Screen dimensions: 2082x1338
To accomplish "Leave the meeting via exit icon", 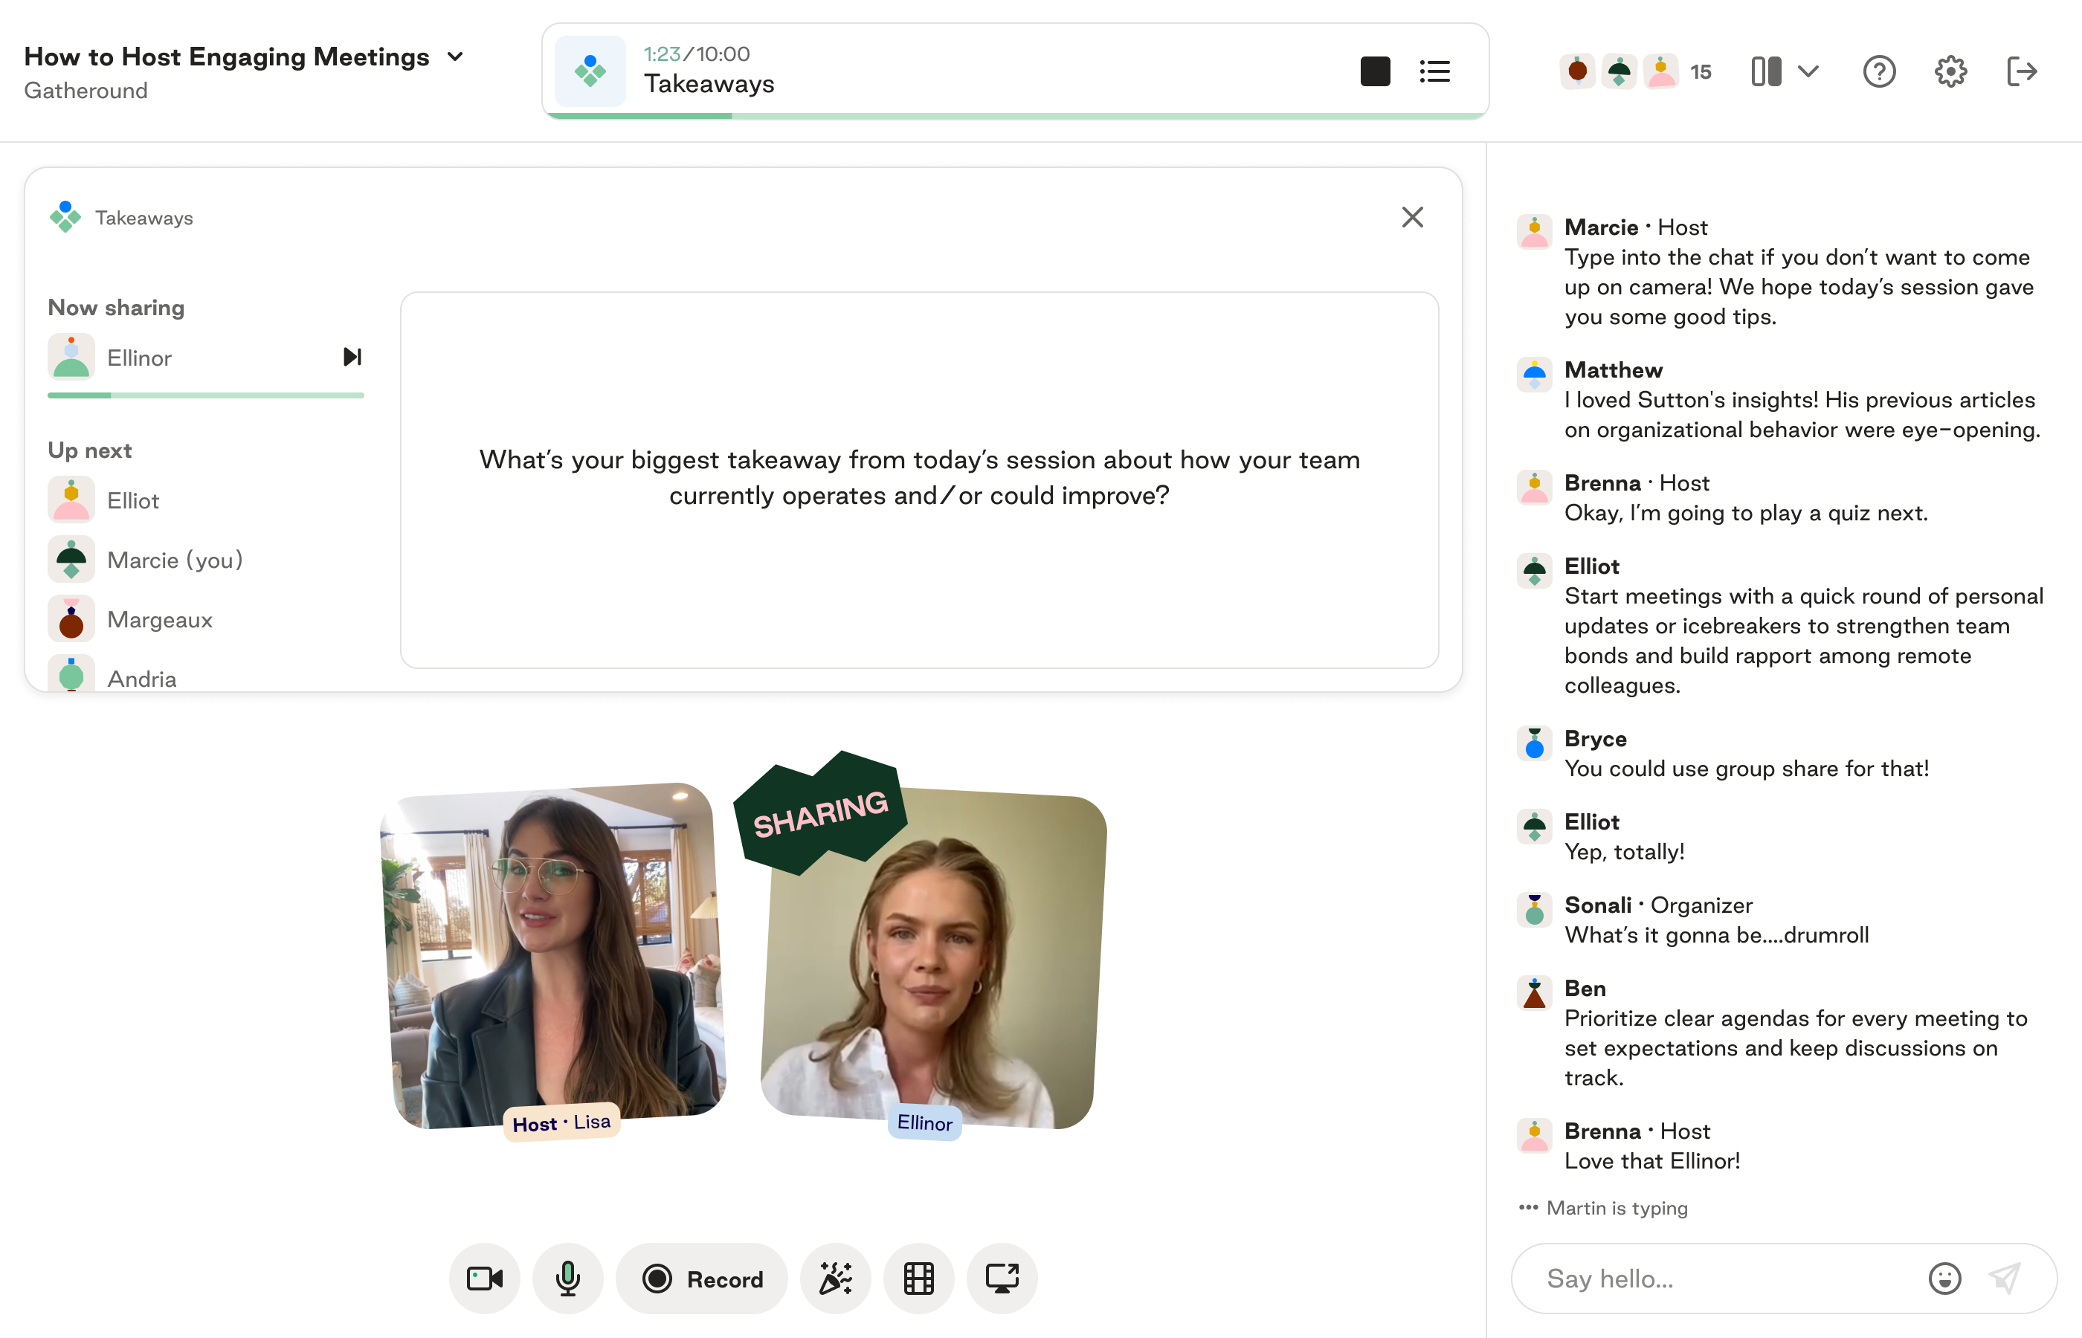I will 2022,71.
